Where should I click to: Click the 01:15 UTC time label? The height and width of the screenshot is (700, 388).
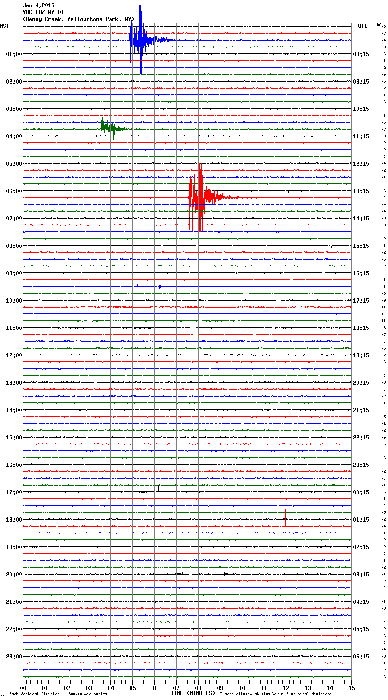[361, 520]
